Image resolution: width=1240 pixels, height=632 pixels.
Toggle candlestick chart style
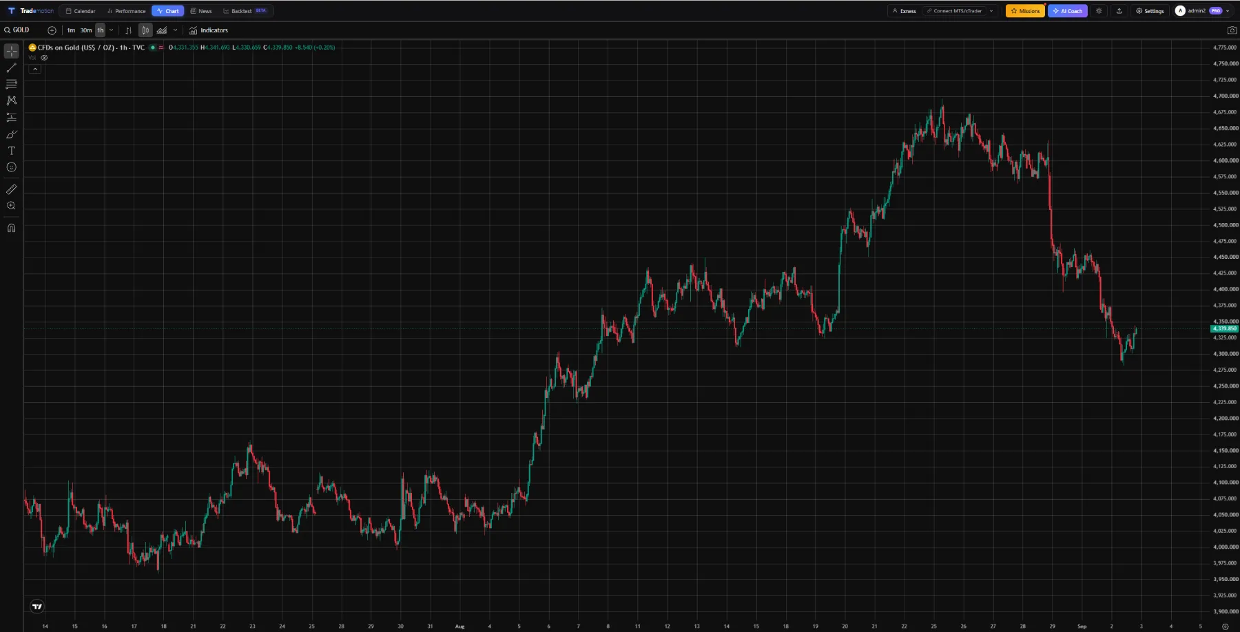(x=145, y=30)
